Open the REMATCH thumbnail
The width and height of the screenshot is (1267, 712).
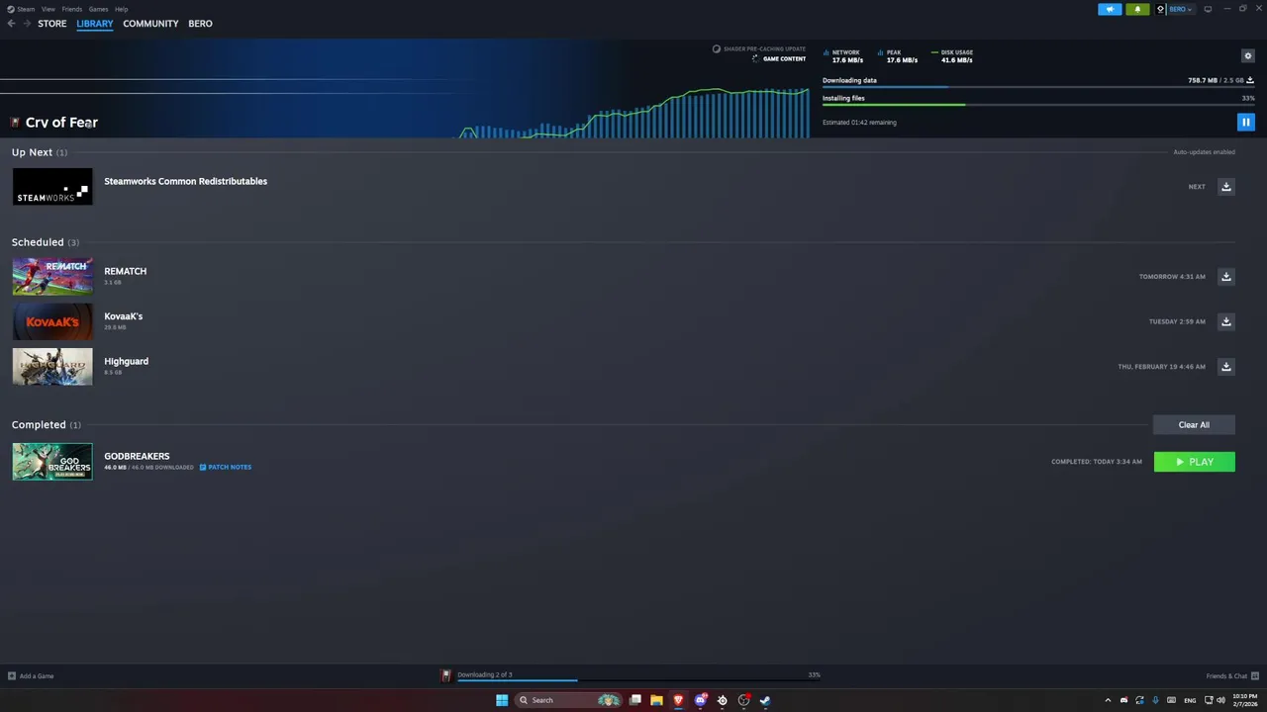pos(52,277)
